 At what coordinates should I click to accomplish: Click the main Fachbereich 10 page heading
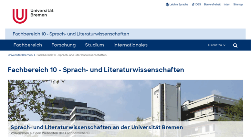click(96, 70)
